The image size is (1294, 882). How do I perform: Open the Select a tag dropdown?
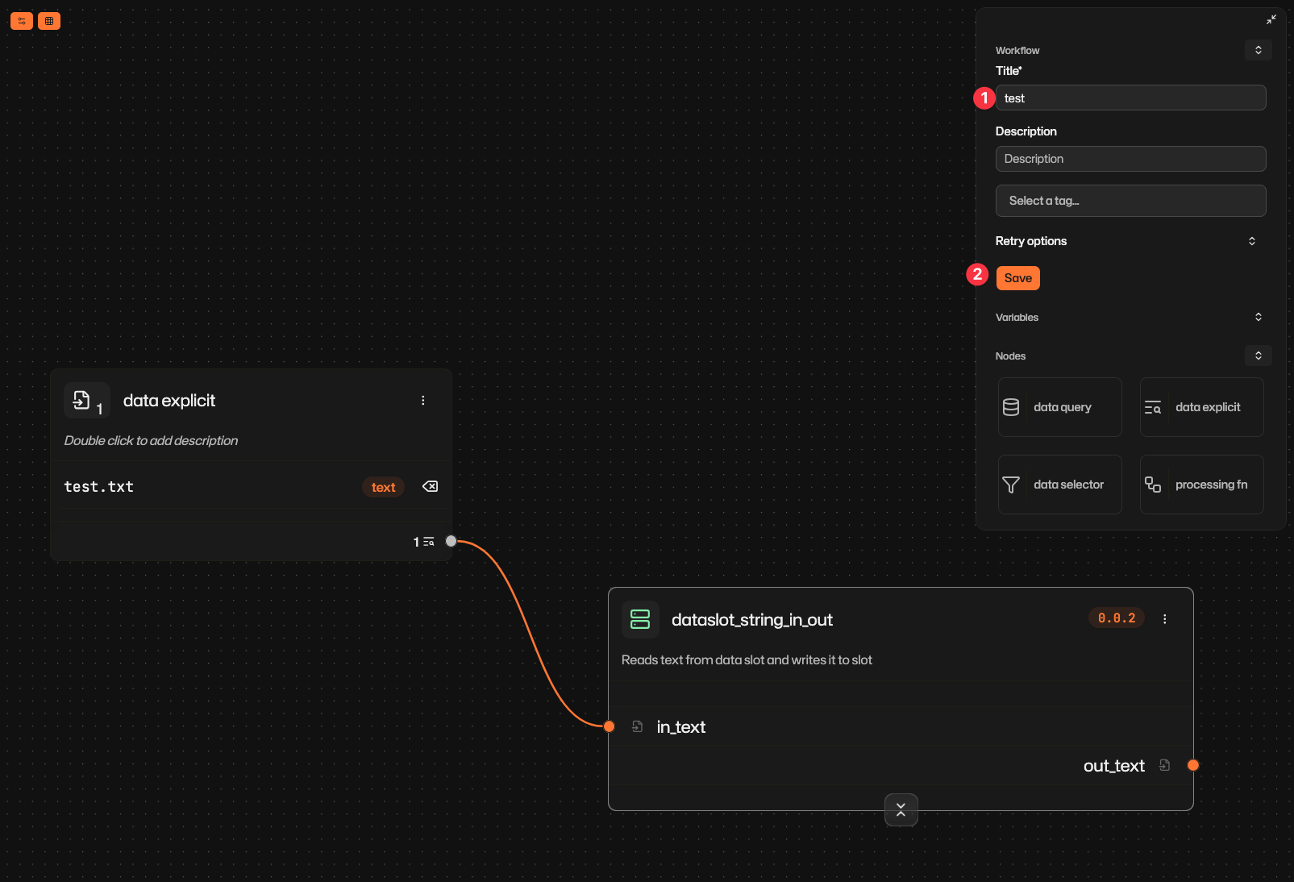tap(1130, 201)
